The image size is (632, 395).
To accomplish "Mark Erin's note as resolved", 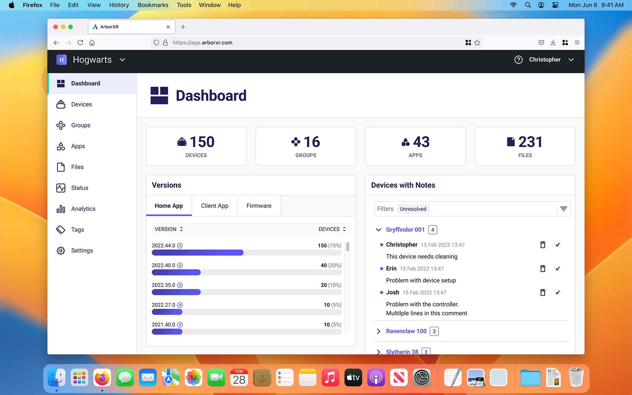I will pos(558,269).
